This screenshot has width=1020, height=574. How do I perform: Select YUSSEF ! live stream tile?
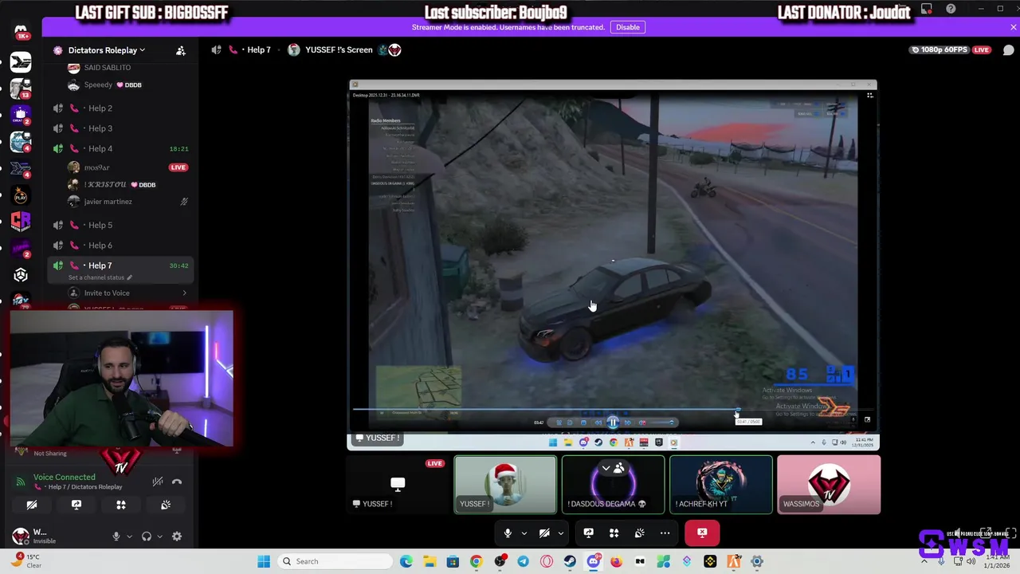click(398, 485)
